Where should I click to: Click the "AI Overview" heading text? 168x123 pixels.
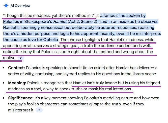[x=20, y=6]
